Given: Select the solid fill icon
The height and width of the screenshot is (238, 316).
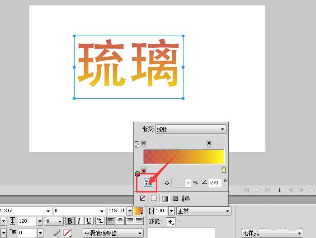Looking at the screenshot, I should coord(153,198).
